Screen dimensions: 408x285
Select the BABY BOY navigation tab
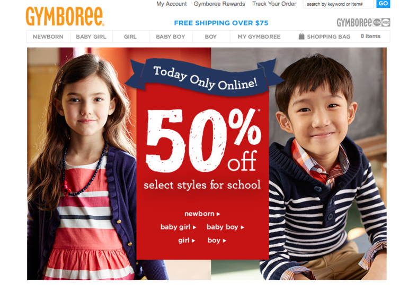171,36
